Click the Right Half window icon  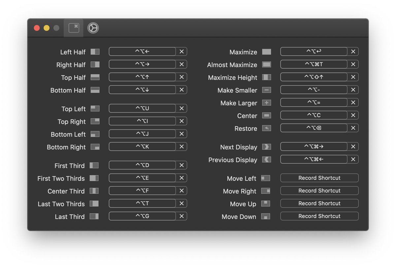[95, 64]
